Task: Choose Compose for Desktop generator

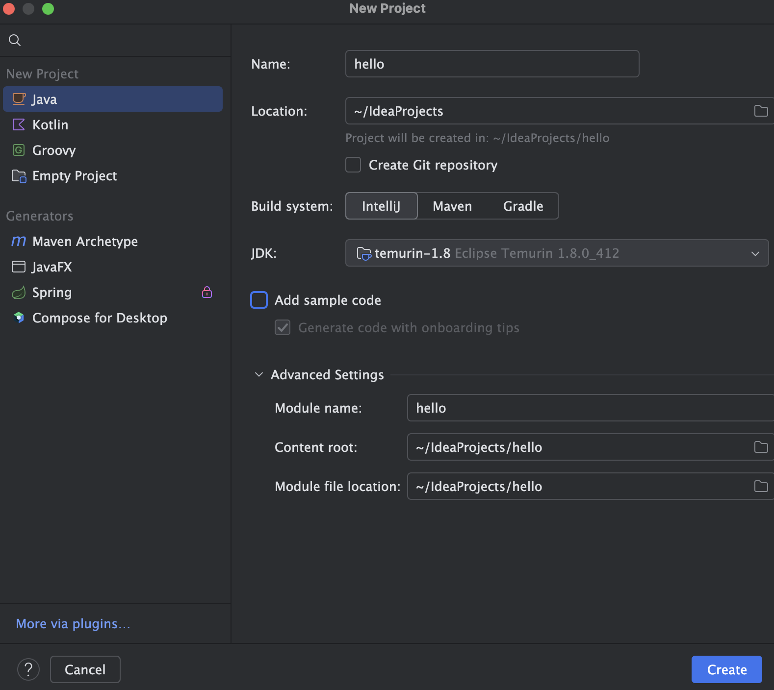Action: click(x=113, y=318)
